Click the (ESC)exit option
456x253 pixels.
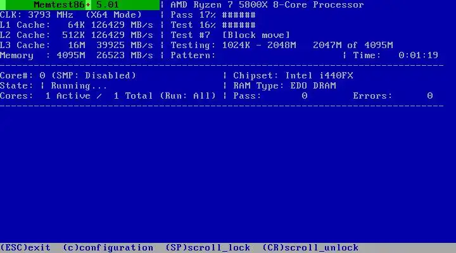click(x=25, y=248)
